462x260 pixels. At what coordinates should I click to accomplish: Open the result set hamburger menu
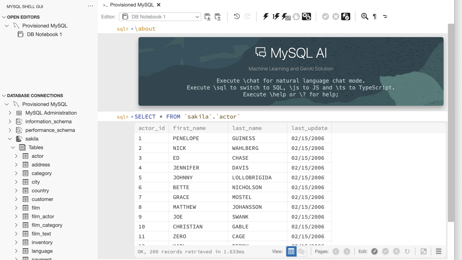point(439,251)
